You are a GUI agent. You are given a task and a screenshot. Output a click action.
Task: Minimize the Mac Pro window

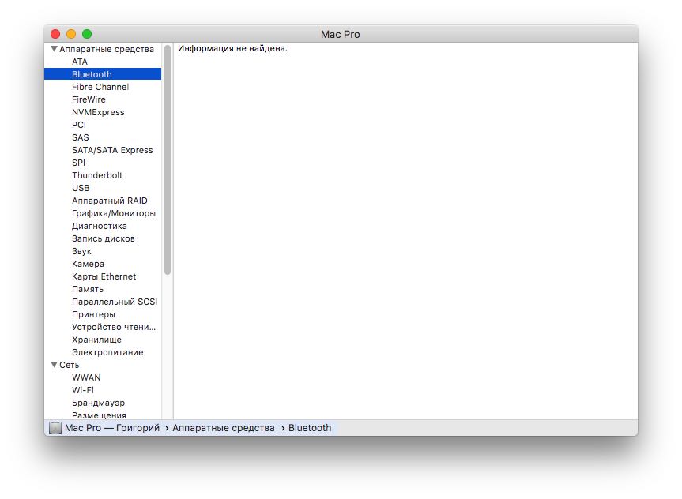coord(71,34)
